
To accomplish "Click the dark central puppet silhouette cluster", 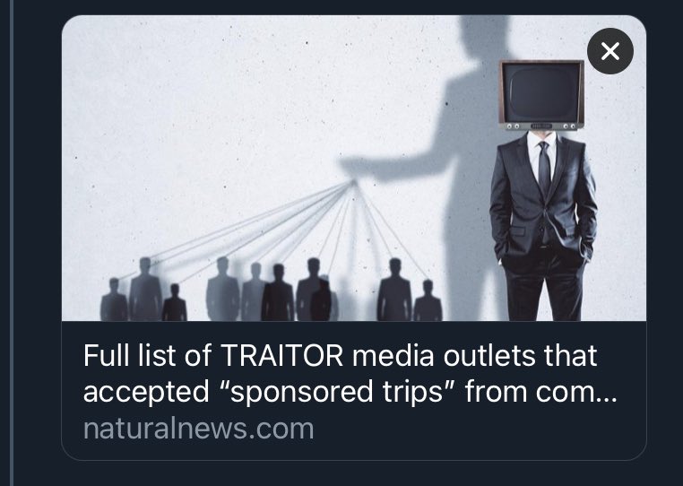I will click(278, 292).
